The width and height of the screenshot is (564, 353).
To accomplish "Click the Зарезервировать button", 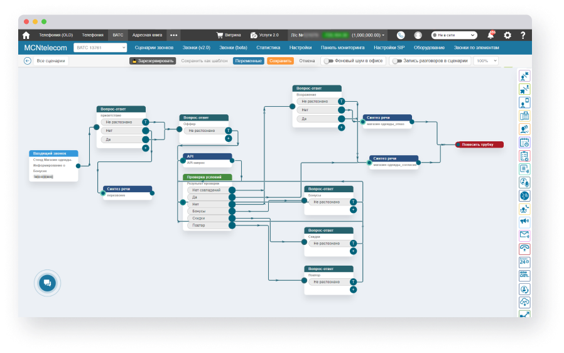I will click(x=153, y=61).
